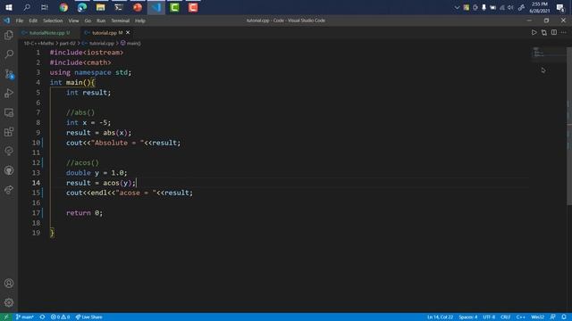Open the File menu
572x321 pixels.
(20, 21)
